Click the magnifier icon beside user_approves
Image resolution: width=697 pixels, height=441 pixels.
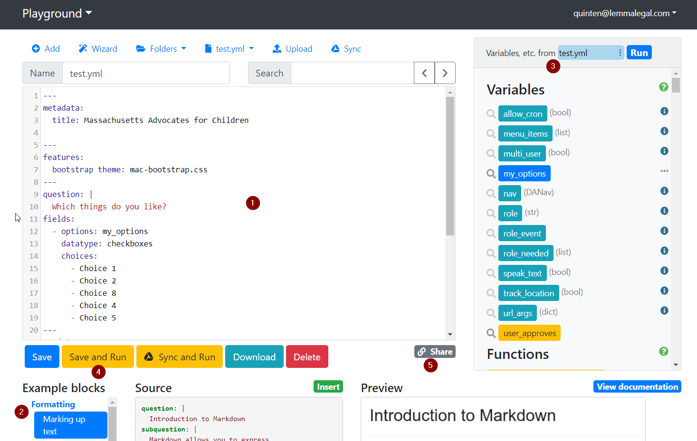tap(491, 333)
